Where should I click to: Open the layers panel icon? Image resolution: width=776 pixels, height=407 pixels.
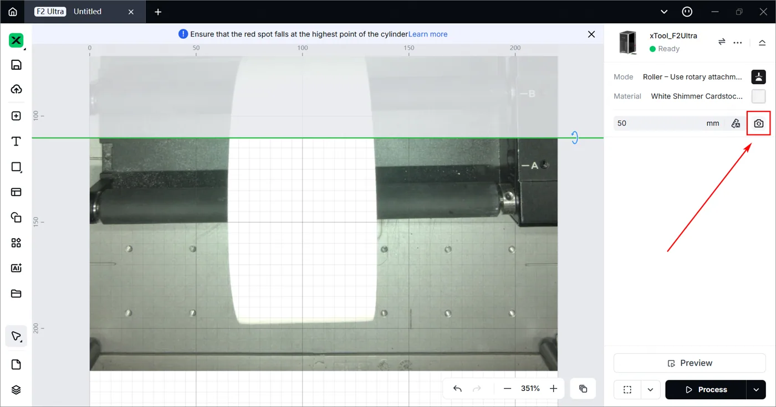click(16, 390)
